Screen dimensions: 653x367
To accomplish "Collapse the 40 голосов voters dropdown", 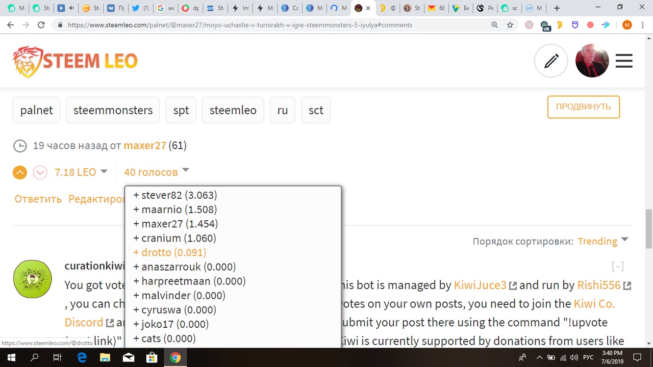I will coord(156,172).
